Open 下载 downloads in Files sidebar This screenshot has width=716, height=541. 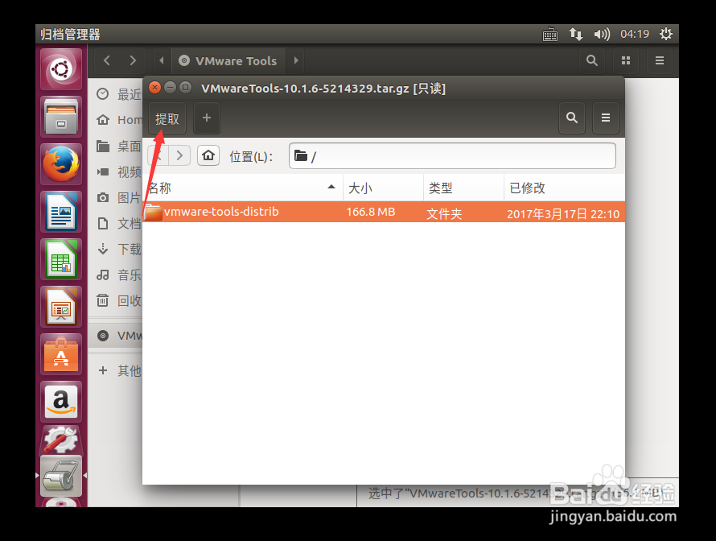point(116,249)
